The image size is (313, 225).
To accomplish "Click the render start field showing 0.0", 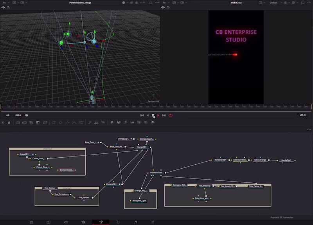I will point(8,115).
